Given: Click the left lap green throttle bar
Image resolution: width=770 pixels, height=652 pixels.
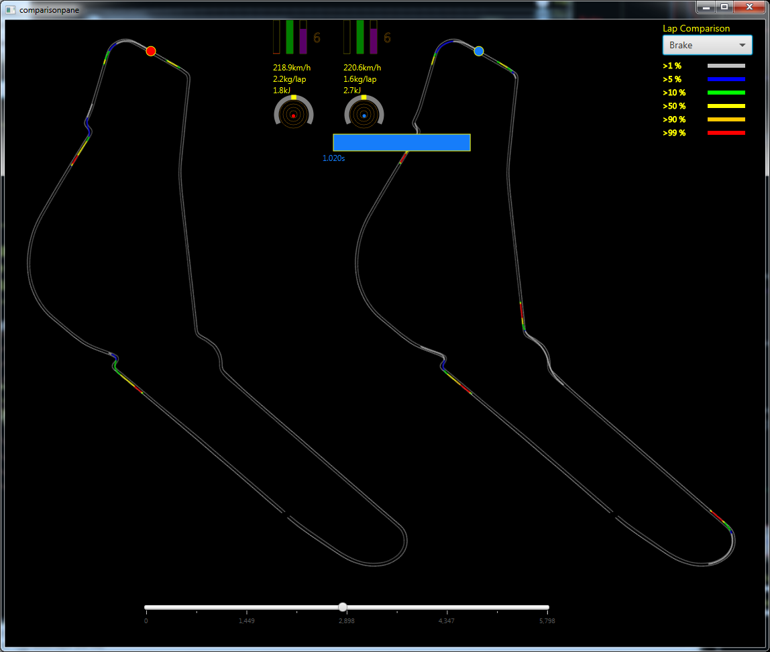Looking at the screenshot, I should click(x=290, y=37).
